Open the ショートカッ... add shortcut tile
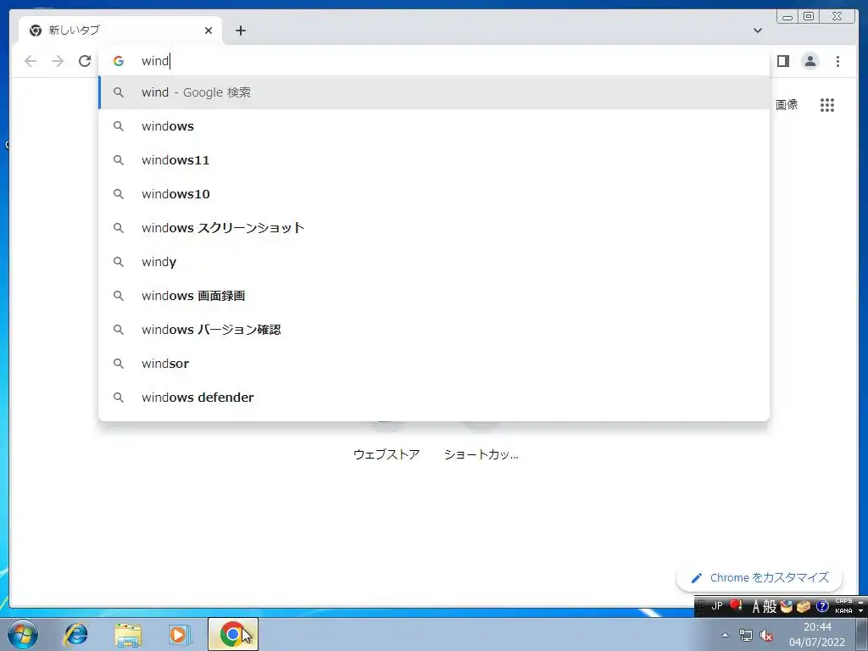868x651 pixels. 481,454
